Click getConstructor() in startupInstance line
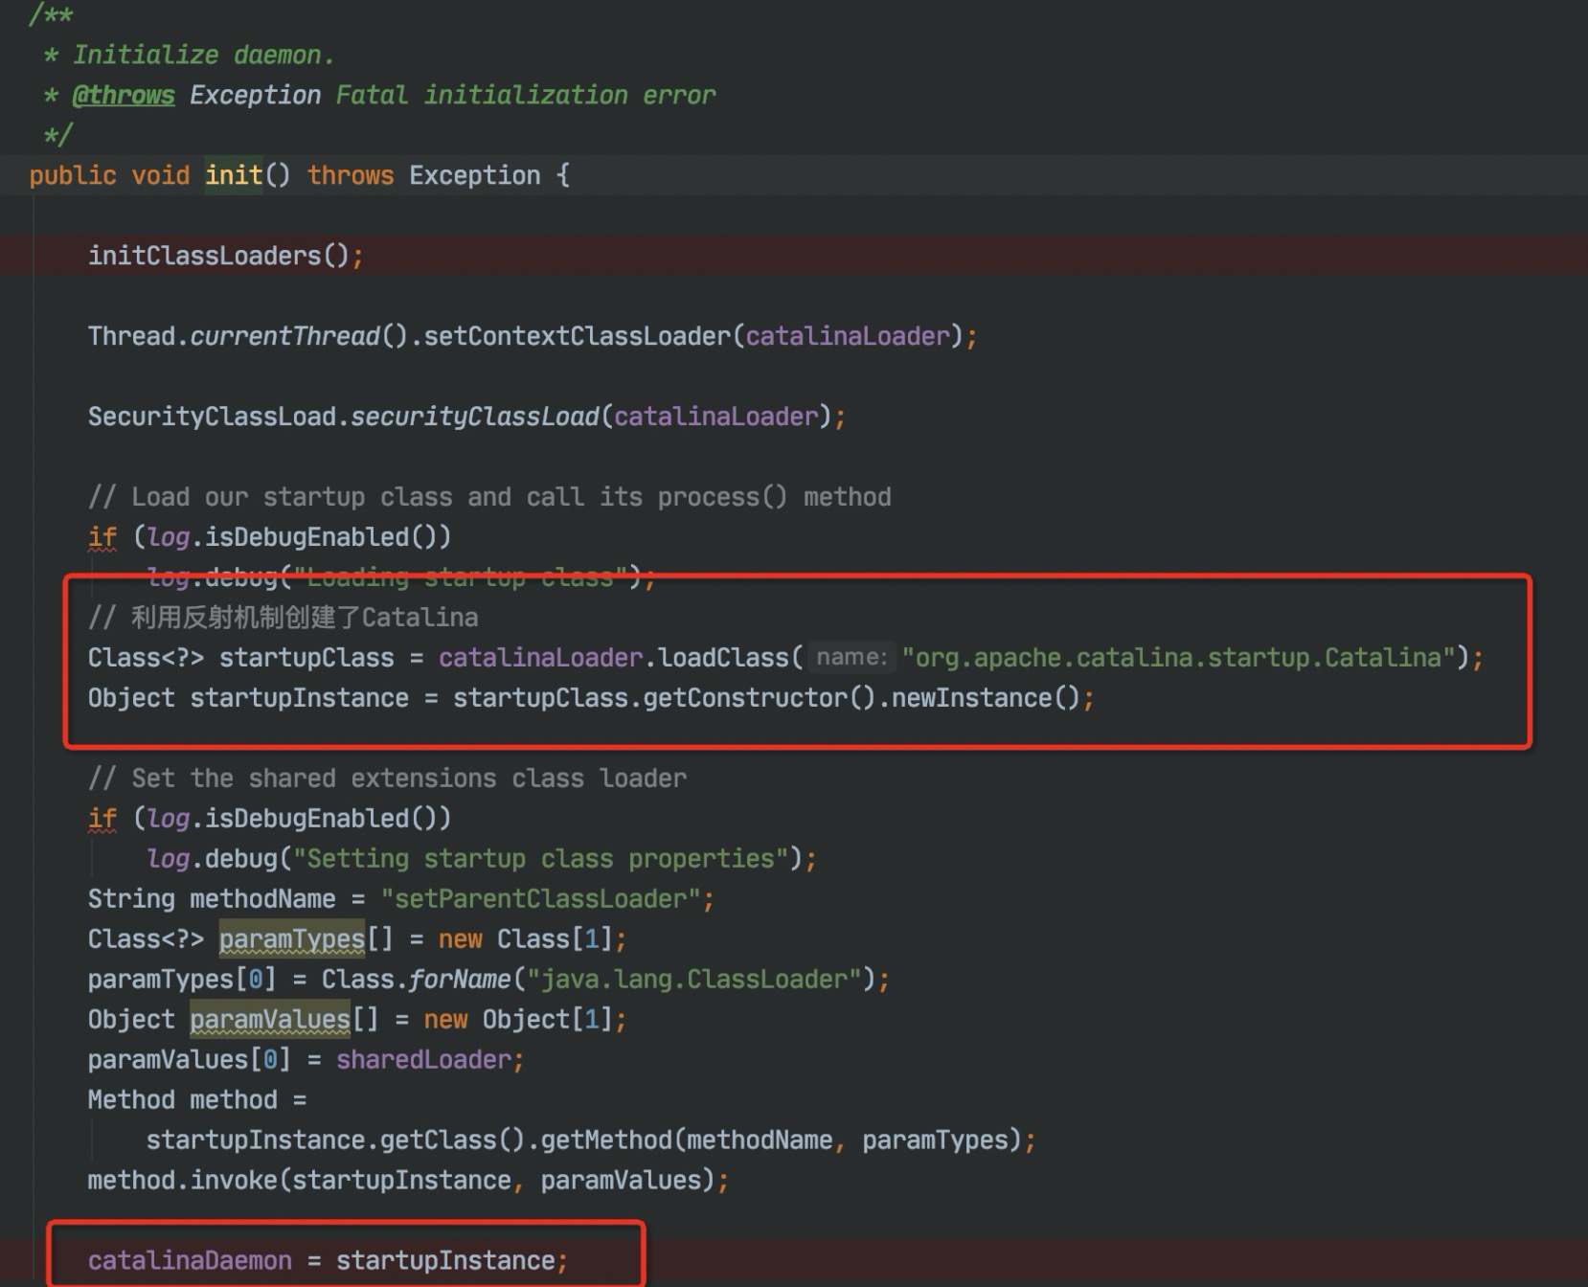Image resolution: width=1588 pixels, height=1287 pixels. [x=759, y=698]
